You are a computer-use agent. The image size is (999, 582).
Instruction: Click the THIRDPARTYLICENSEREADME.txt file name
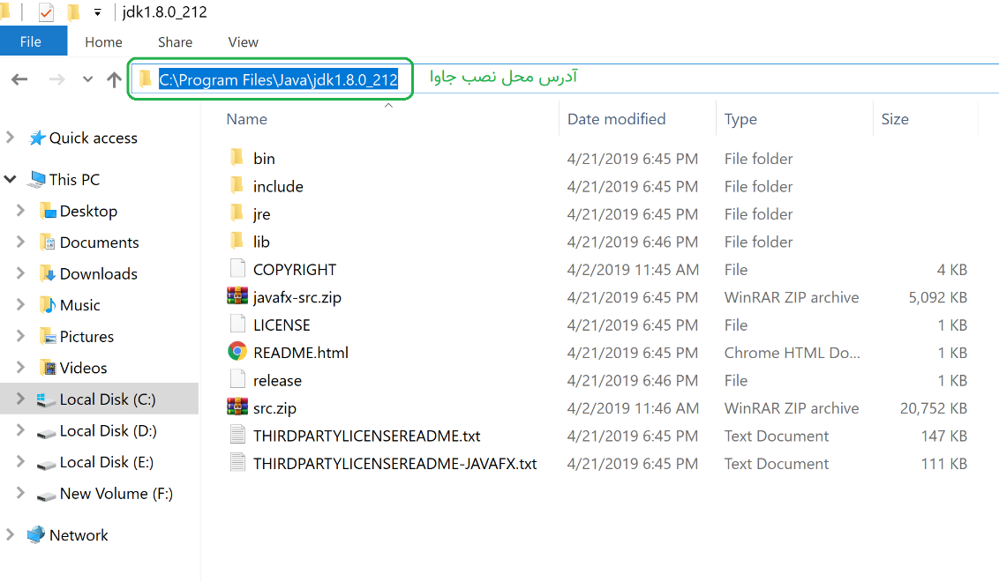tap(367, 436)
